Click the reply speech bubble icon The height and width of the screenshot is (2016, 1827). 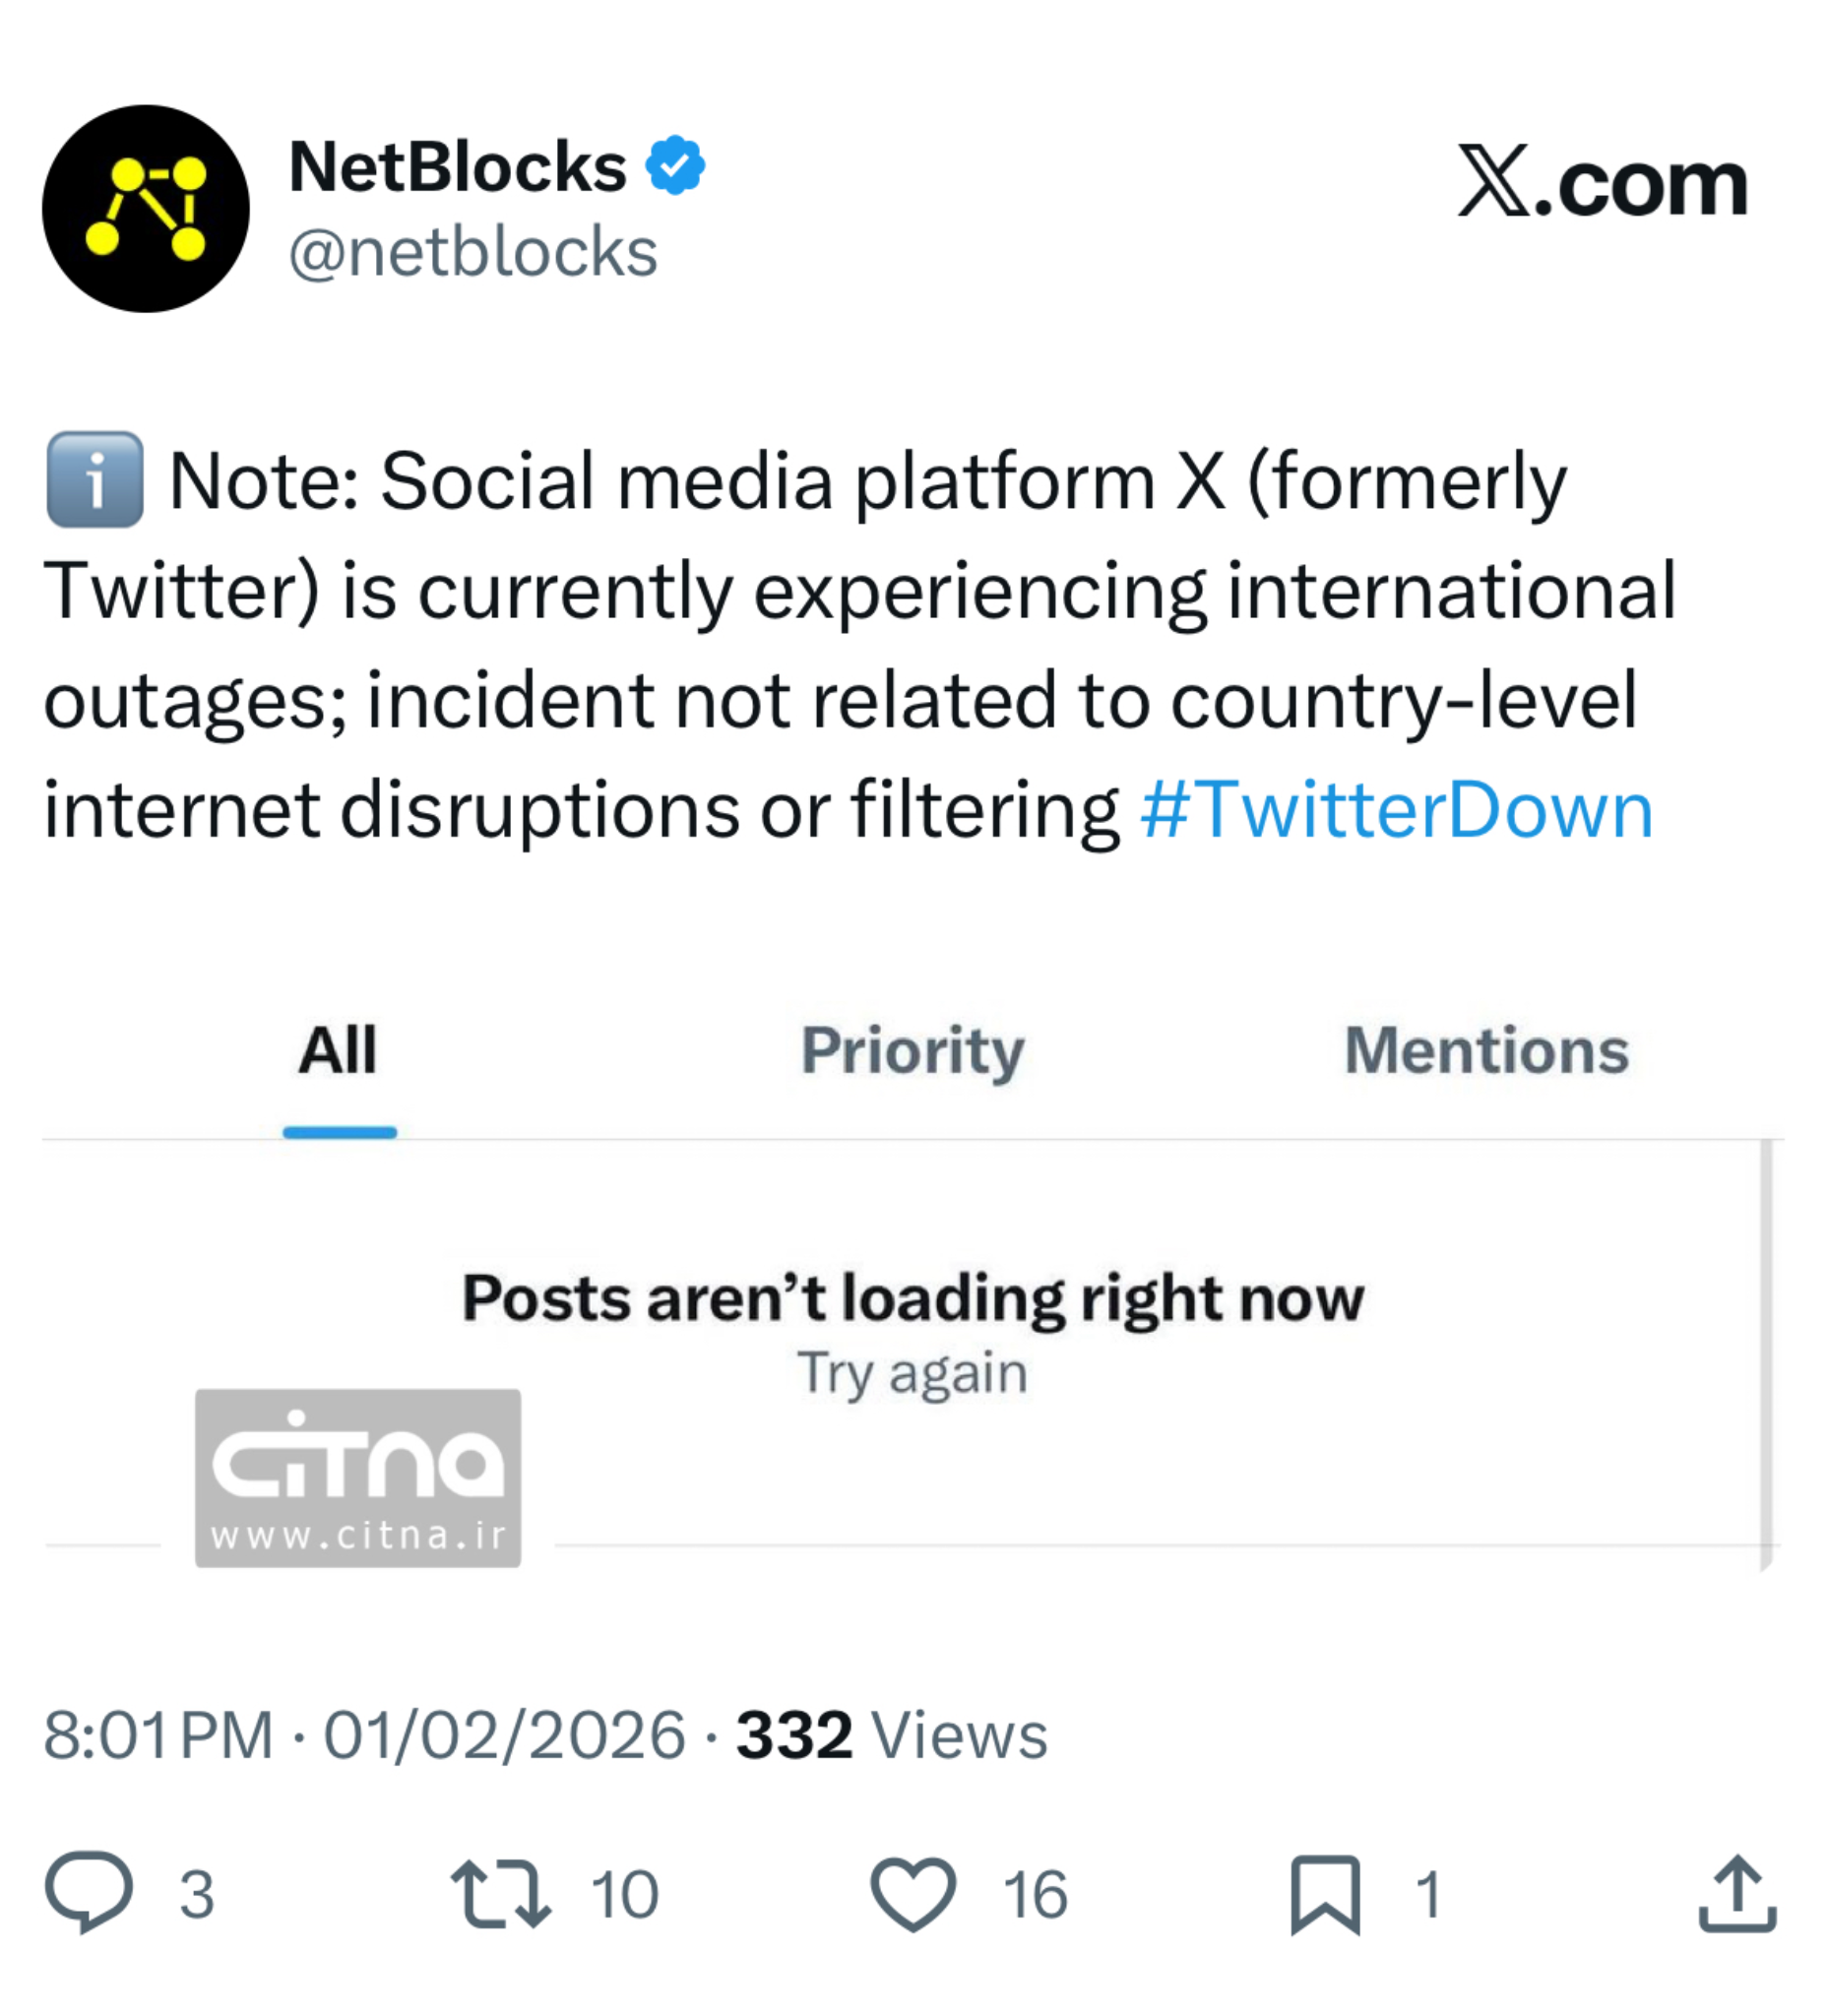(x=89, y=1893)
